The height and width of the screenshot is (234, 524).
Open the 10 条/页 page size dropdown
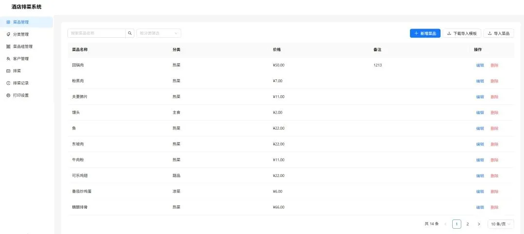(501, 224)
